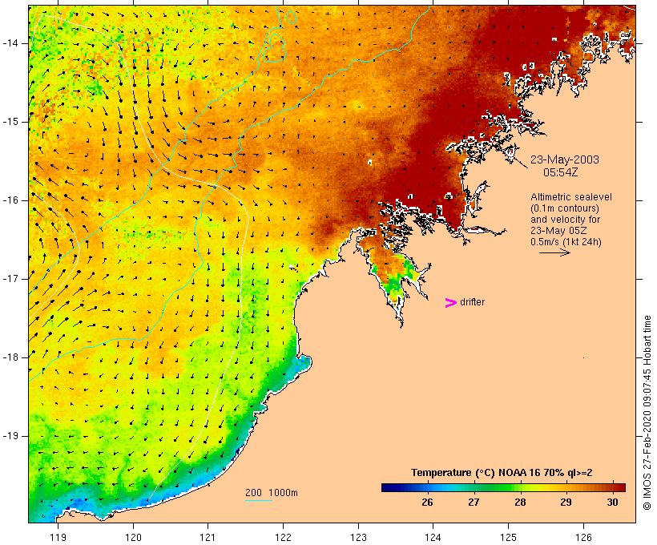The image size is (657, 545).
Task: Click the longitude axis label '119'
Action: [x=58, y=537]
